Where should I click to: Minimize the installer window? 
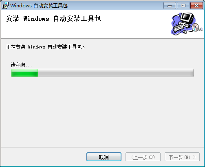170,6
